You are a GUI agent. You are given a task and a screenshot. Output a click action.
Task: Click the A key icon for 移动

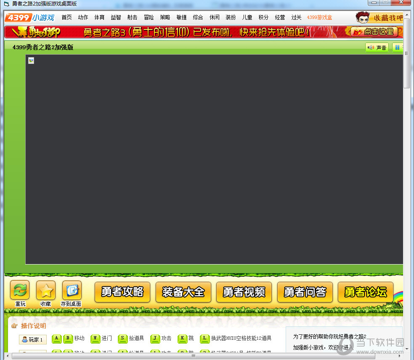coord(56,339)
